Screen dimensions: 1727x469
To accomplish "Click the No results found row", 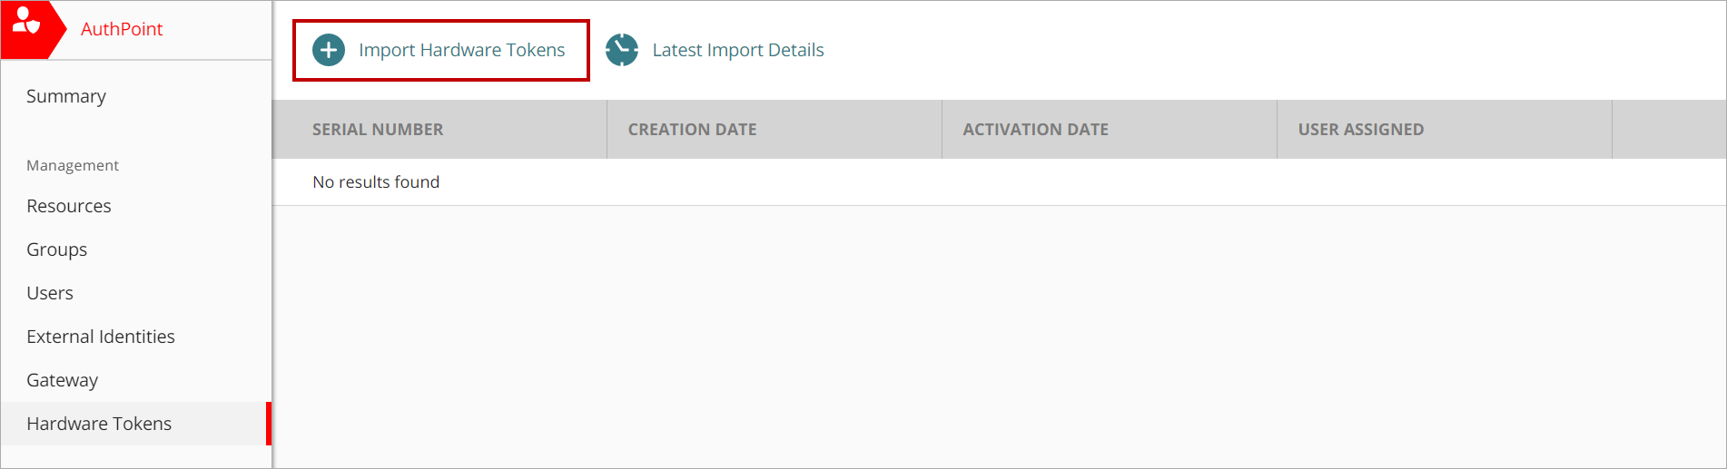I will (x=376, y=182).
